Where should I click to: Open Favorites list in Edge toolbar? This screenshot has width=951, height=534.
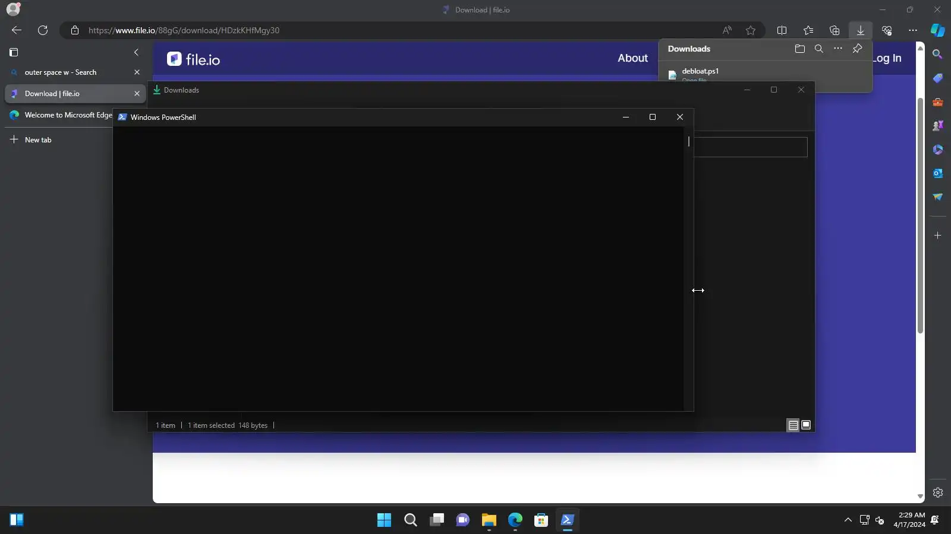(808, 30)
